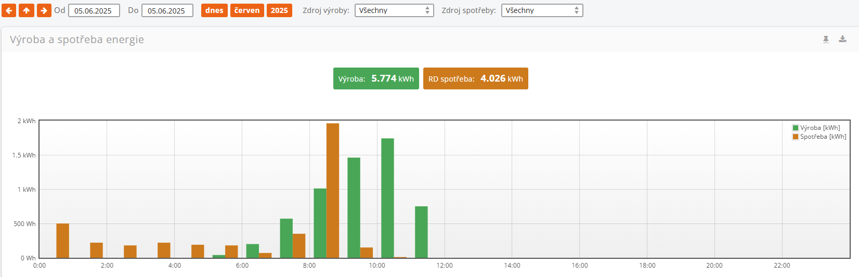Pin the energy chart panel

point(826,39)
